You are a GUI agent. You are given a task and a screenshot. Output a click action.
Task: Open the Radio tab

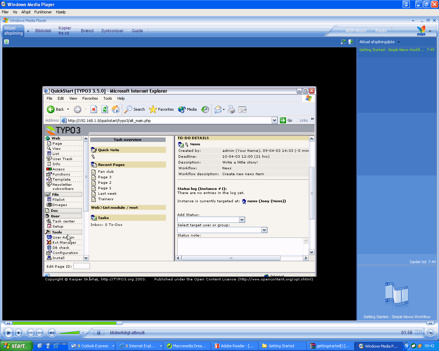pos(381,31)
